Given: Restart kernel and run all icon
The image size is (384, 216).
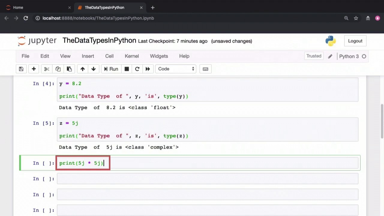Looking at the screenshot, I should tap(148, 69).
